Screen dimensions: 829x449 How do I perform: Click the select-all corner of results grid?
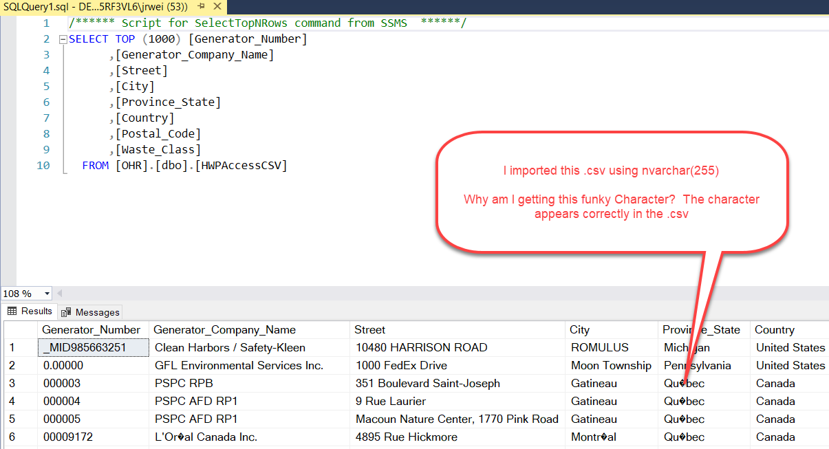pyautogui.click(x=20, y=330)
